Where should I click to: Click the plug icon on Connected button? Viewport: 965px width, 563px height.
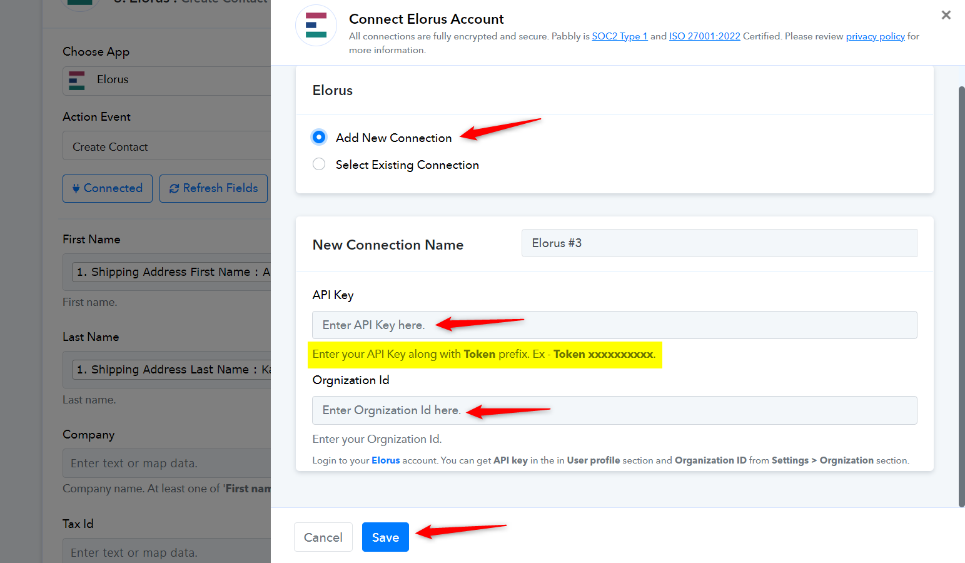76,188
